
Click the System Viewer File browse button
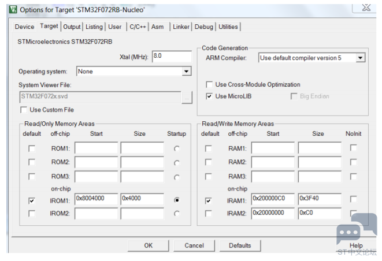point(186,96)
